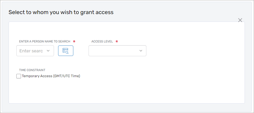254x113 pixels.
Task: Click the gray header area beside the title
Action: (x=180, y=12)
